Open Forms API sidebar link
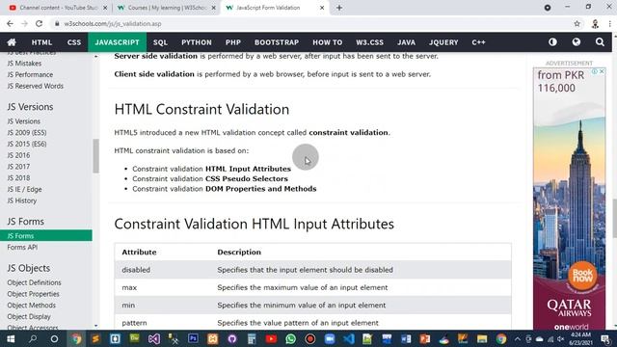 22,247
